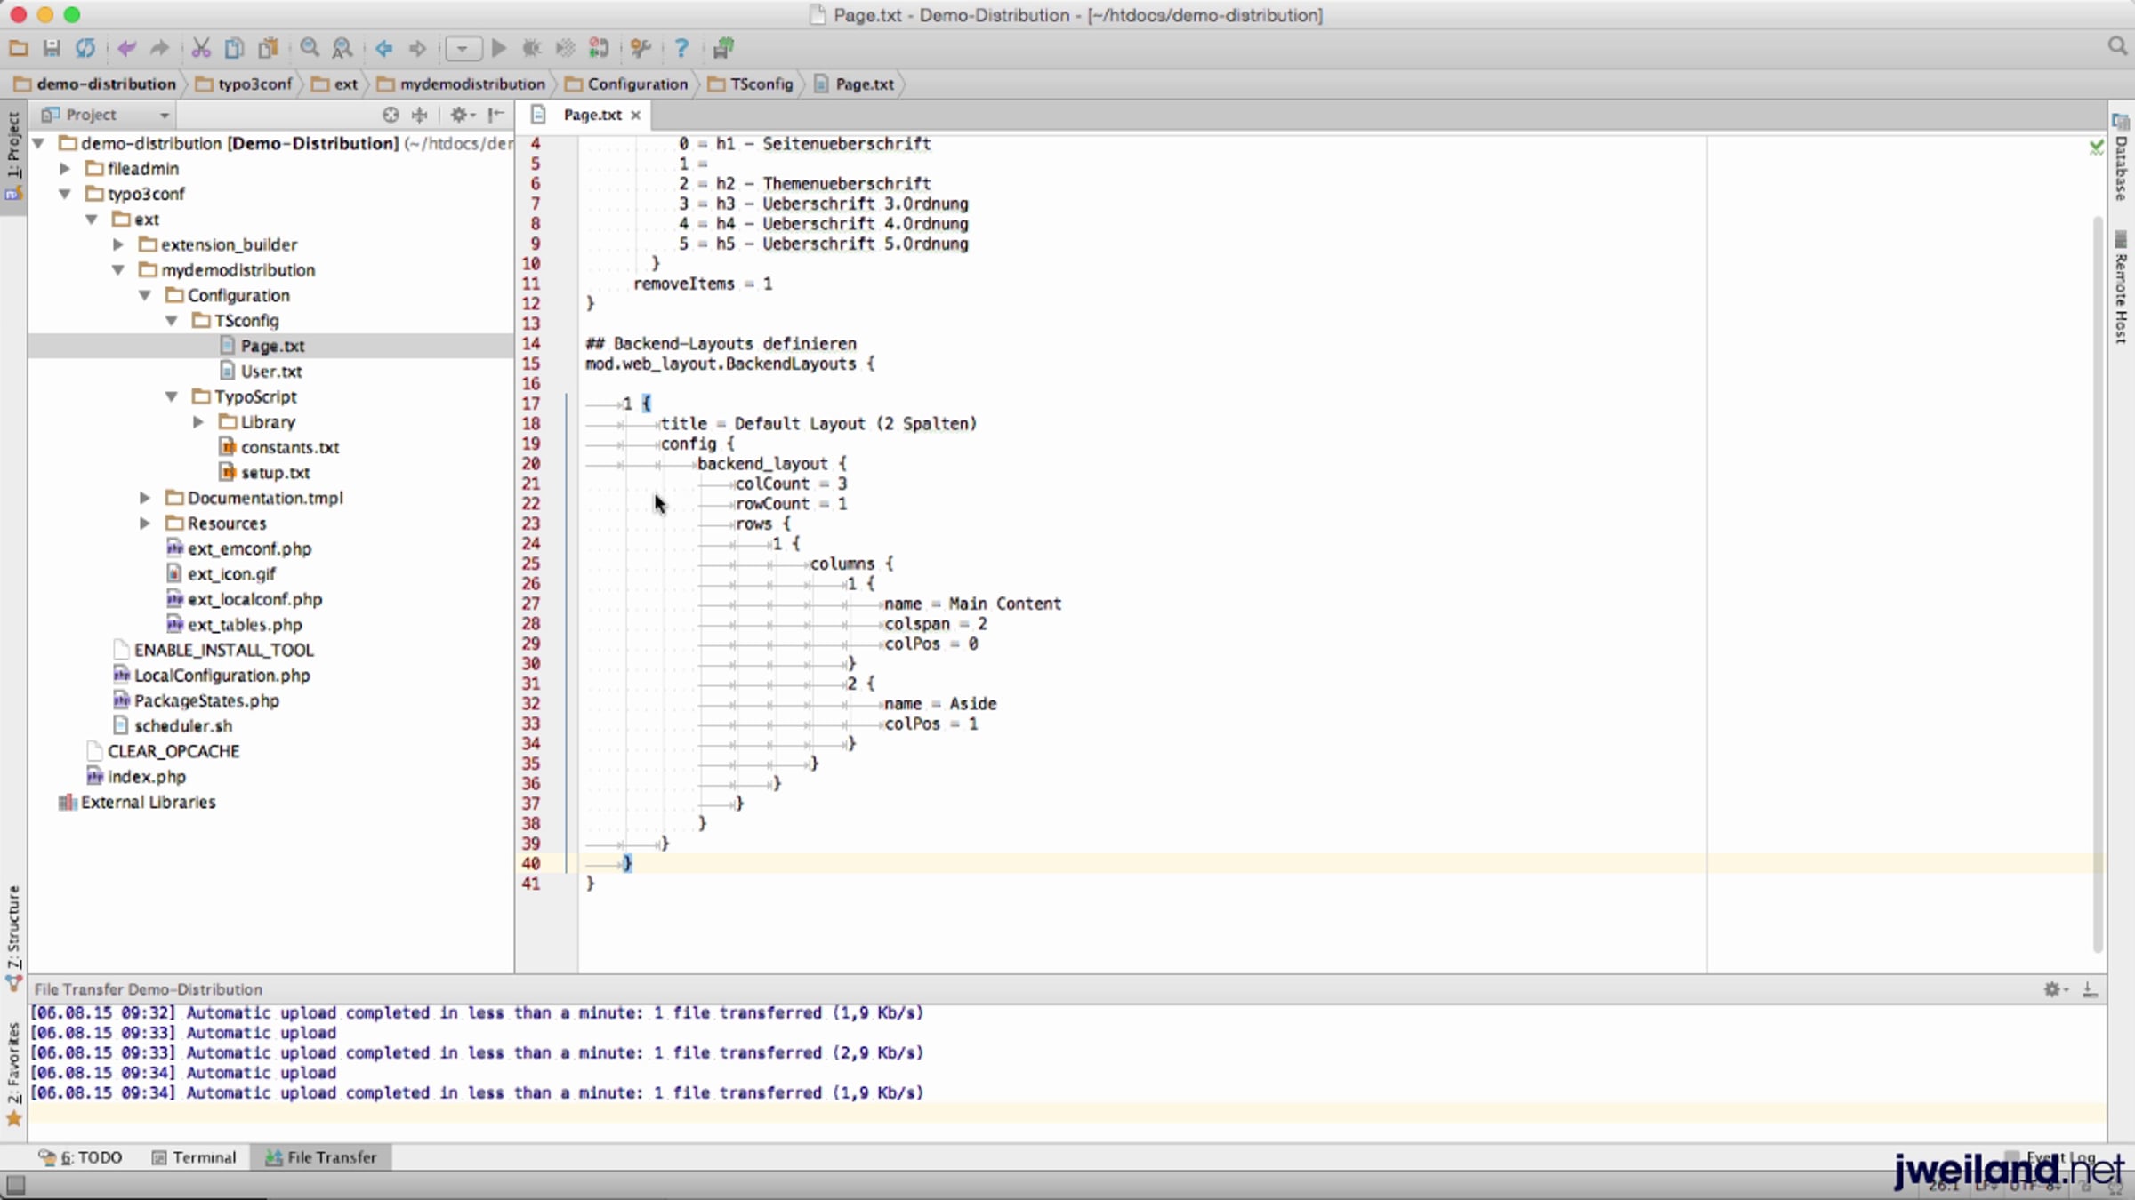Open Find with magnifier icon
The height and width of the screenshot is (1200, 2135).
pos(309,48)
